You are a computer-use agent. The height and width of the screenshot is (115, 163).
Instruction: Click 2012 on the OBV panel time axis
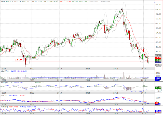(116, 105)
